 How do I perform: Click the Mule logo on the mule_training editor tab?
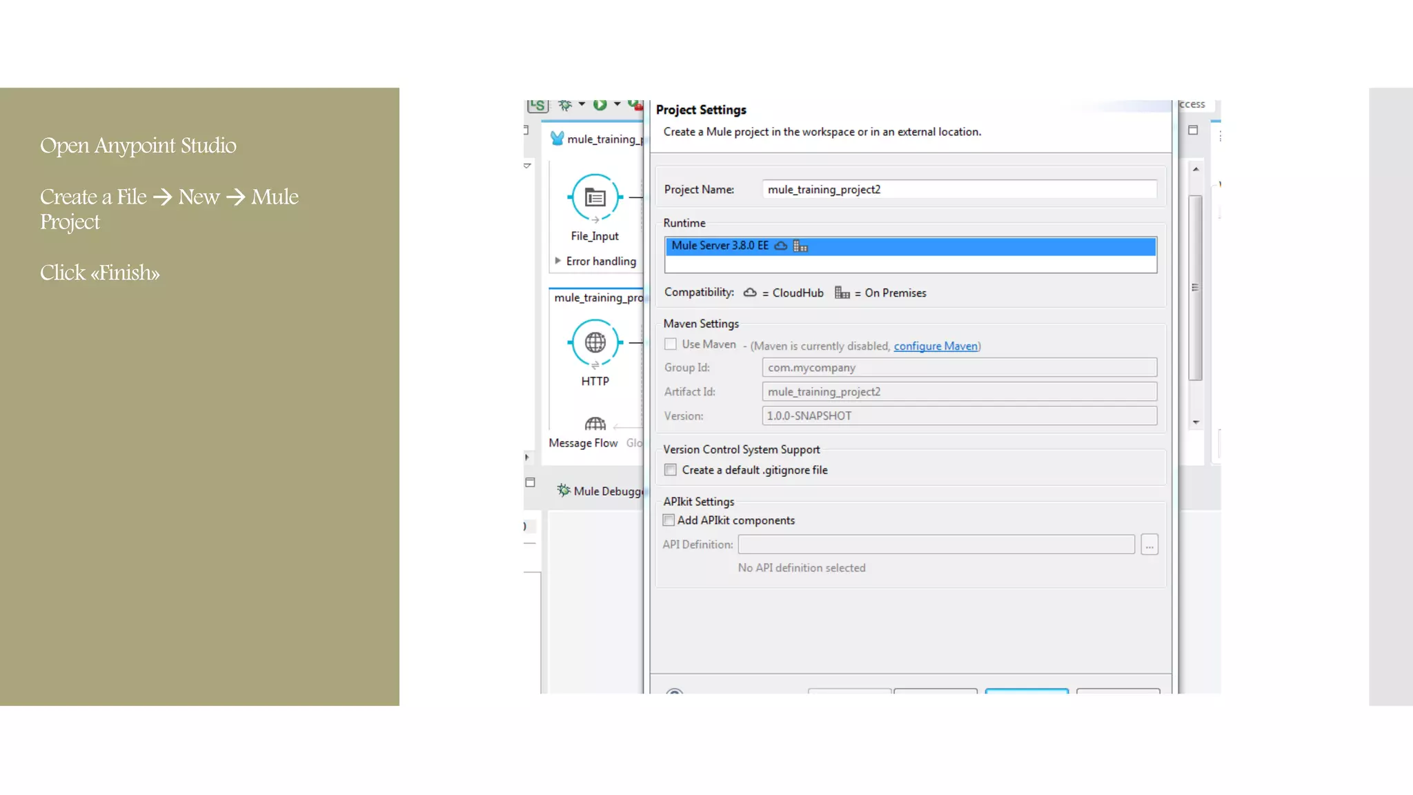click(557, 138)
